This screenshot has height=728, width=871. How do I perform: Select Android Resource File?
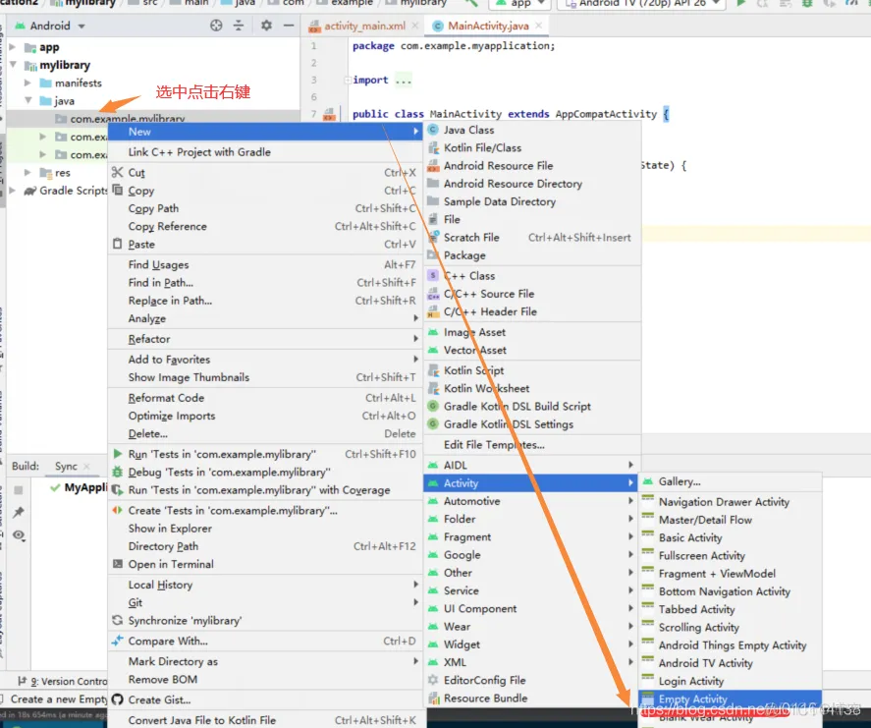[x=532, y=166]
